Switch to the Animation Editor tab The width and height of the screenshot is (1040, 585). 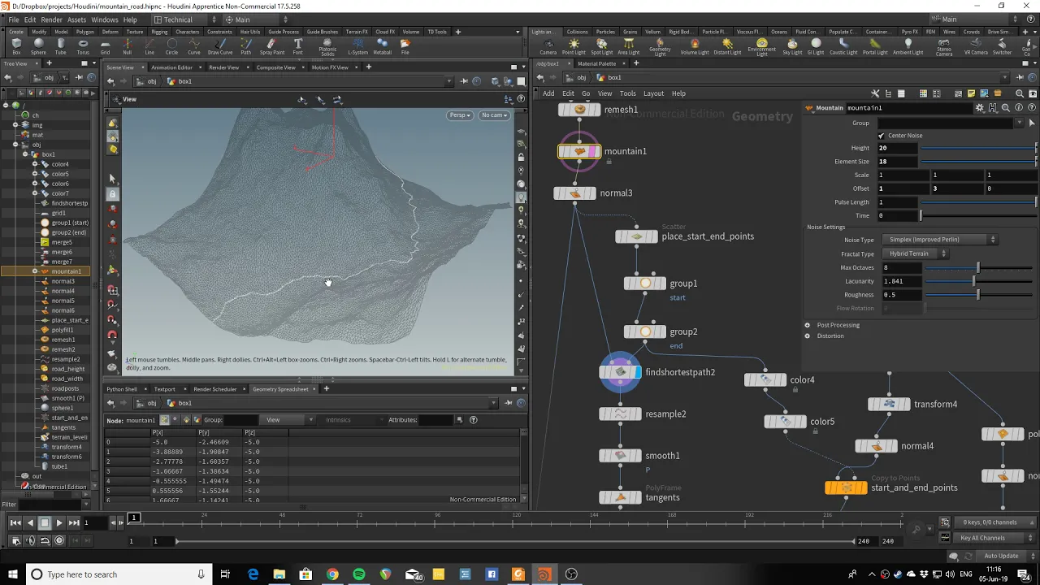pyautogui.click(x=171, y=67)
